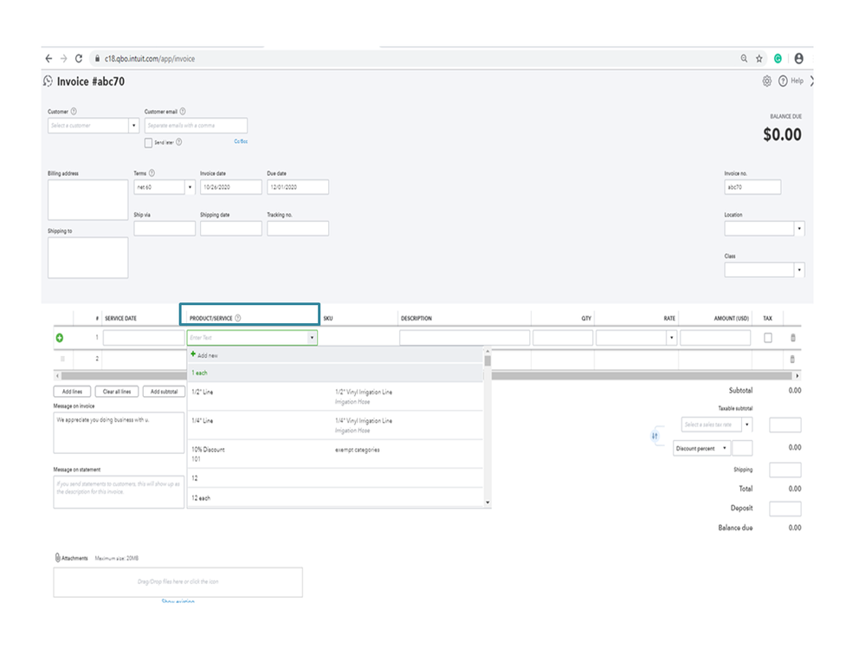Delete line 1 with trash icon

[x=792, y=338]
